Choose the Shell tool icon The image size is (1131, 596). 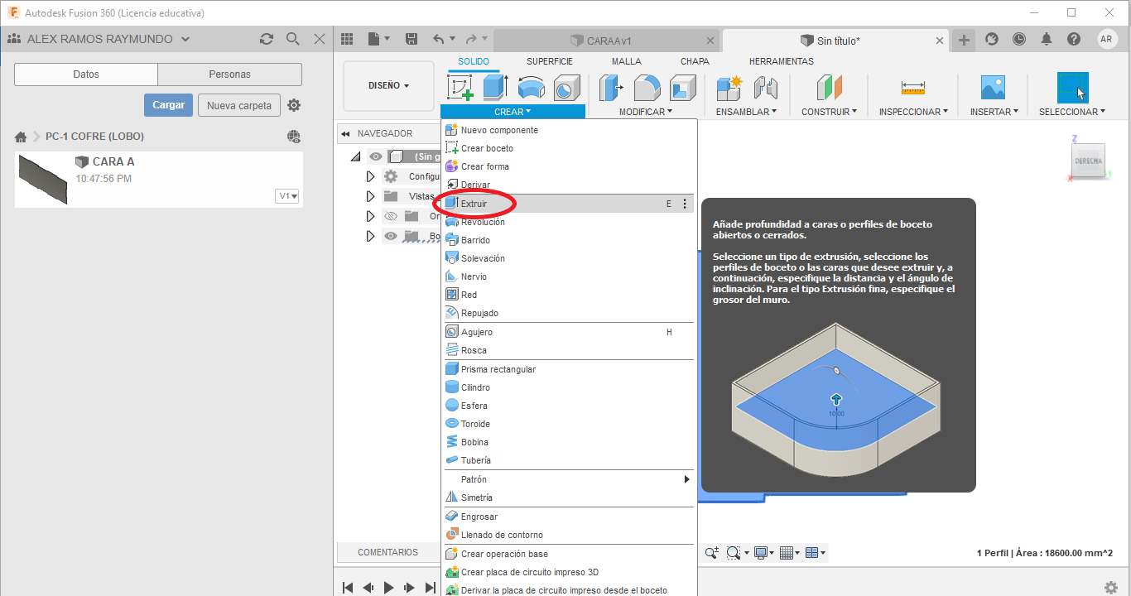pos(683,88)
